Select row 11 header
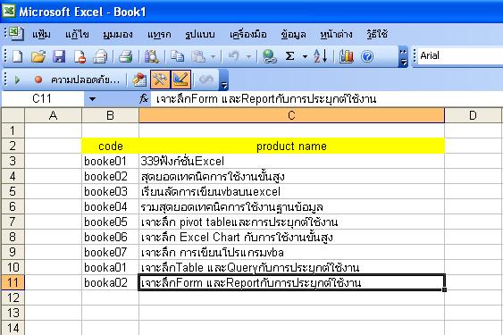 point(13,282)
